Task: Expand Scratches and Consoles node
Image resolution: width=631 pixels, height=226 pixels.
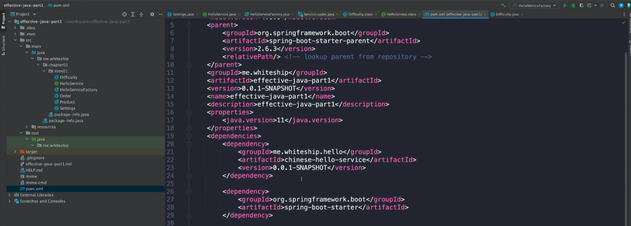Action: pyautogui.click(x=10, y=201)
